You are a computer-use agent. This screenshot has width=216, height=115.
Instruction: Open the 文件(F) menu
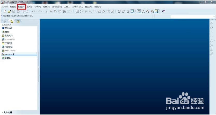[x=5, y=7]
